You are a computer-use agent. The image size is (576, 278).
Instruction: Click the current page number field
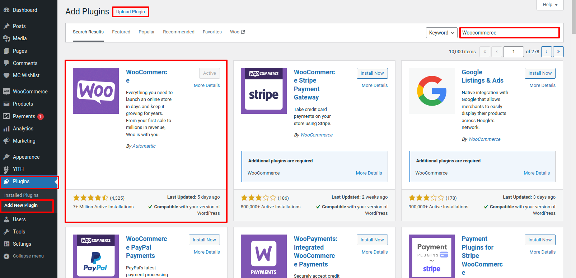514,52
